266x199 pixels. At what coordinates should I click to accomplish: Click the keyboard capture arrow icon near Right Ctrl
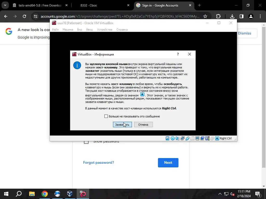pyautogui.click(x=217, y=138)
